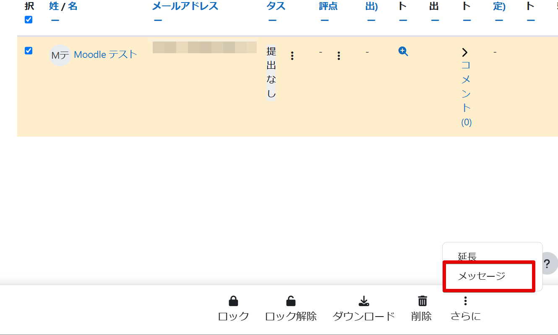This screenshot has width=558, height=335.
Task: Collapse the メールアドレス column via its minus control
Action: click(x=158, y=19)
